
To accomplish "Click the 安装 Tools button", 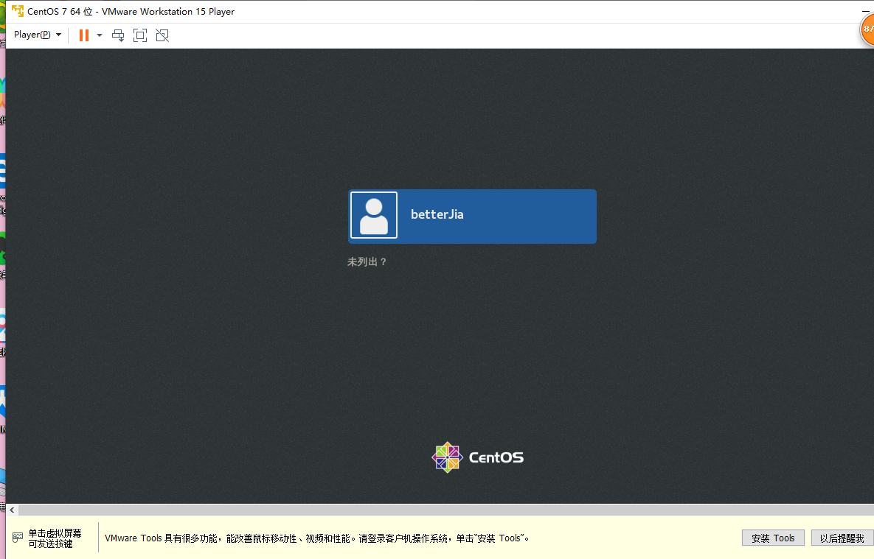I will [x=772, y=538].
